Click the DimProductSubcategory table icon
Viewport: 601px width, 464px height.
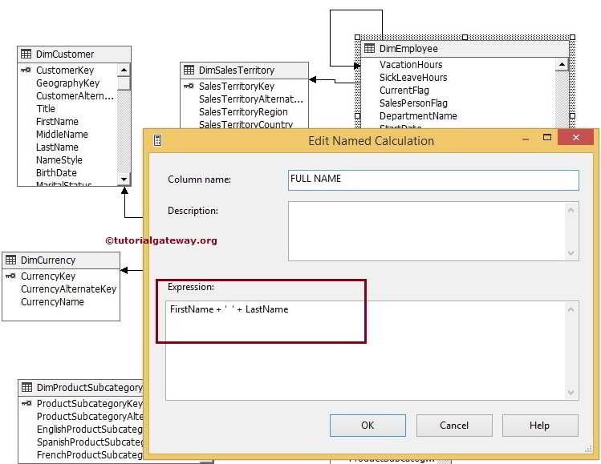point(26,387)
